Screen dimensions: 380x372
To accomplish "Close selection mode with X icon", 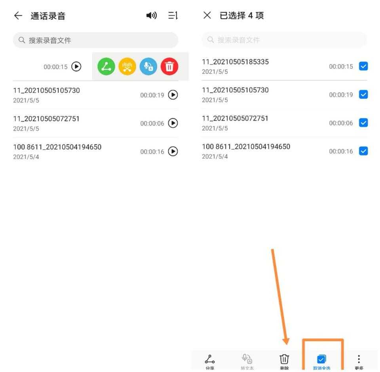I will click(207, 15).
